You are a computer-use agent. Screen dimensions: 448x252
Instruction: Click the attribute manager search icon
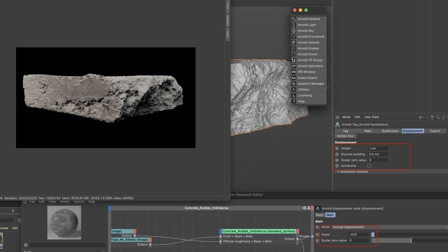coord(438,117)
